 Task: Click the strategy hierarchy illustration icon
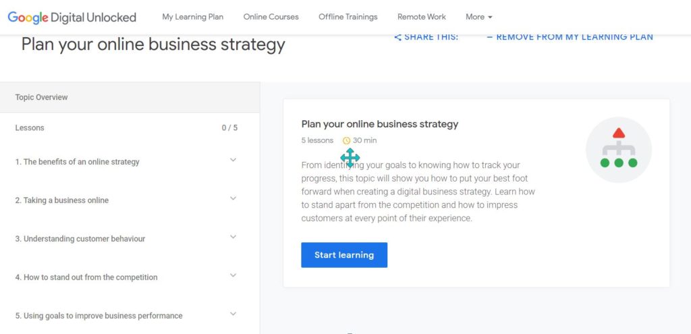click(x=619, y=150)
